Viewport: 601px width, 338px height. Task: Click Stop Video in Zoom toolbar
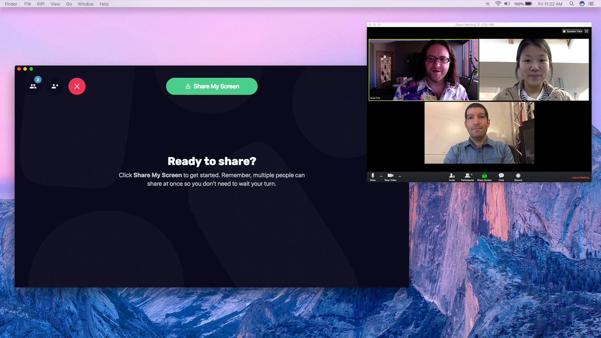point(390,177)
